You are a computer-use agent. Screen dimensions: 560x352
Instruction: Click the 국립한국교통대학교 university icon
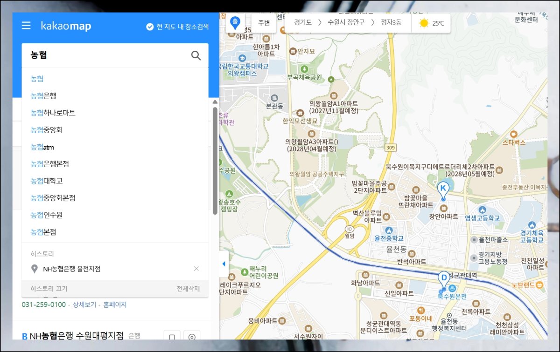tap(242, 58)
